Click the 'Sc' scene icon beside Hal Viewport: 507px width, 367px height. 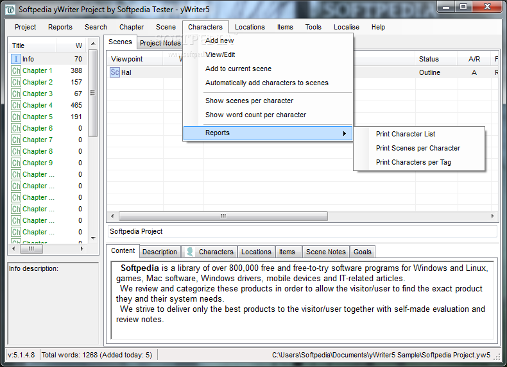tap(114, 72)
